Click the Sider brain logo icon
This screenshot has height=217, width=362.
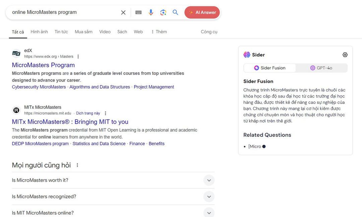click(x=247, y=55)
